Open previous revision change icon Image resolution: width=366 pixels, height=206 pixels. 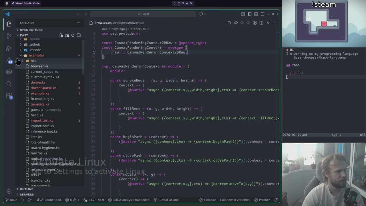click(236, 23)
